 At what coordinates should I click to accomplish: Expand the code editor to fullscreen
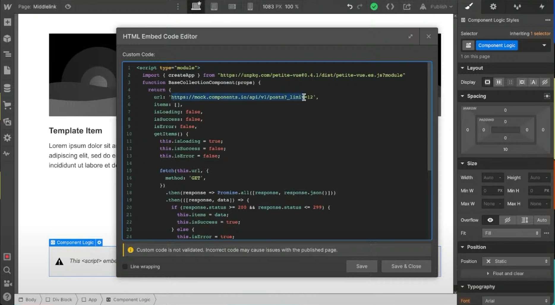click(x=410, y=36)
